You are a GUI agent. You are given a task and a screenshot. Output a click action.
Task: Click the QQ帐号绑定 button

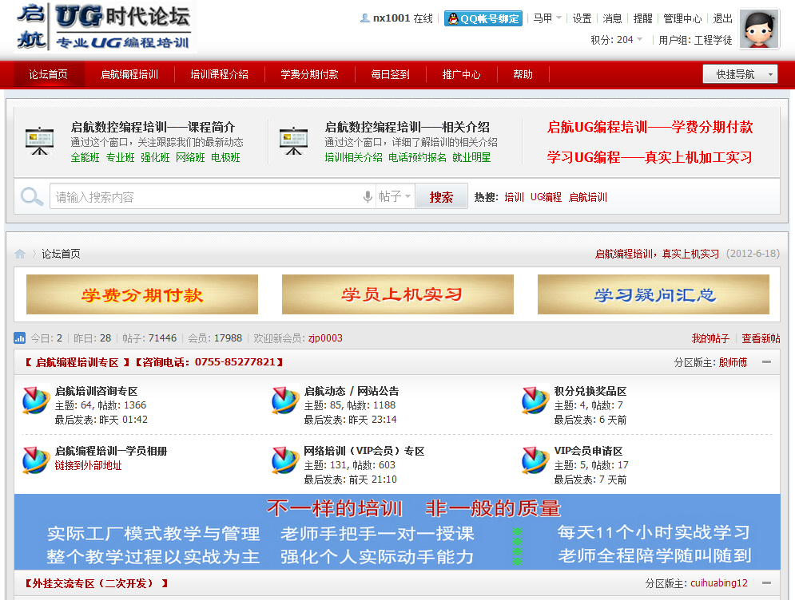(483, 18)
